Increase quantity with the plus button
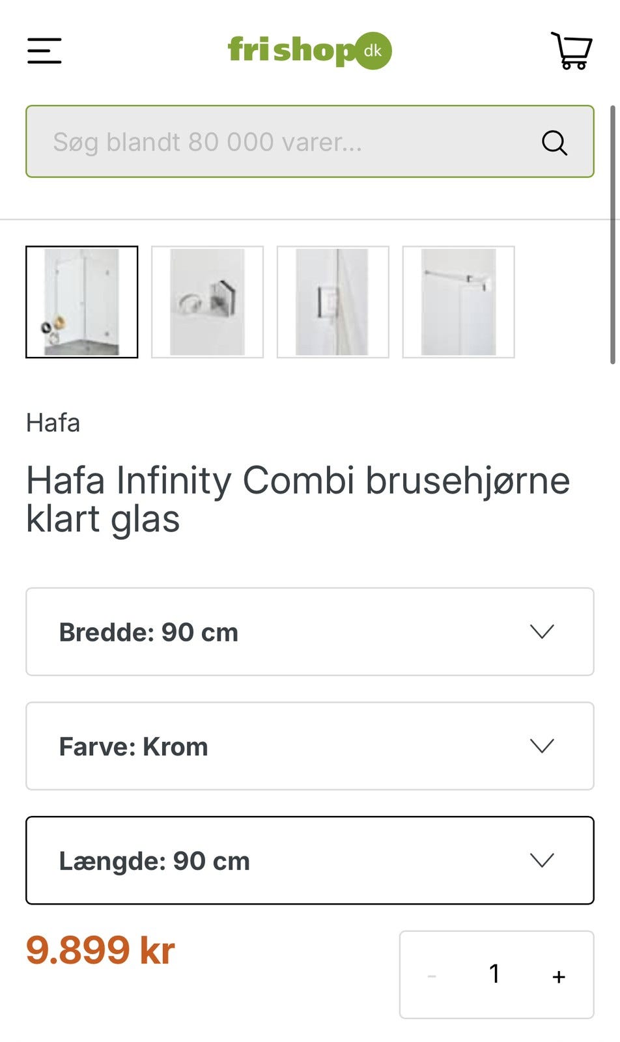Viewport: 620px width, 1042px height. click(x=559, y=976)
